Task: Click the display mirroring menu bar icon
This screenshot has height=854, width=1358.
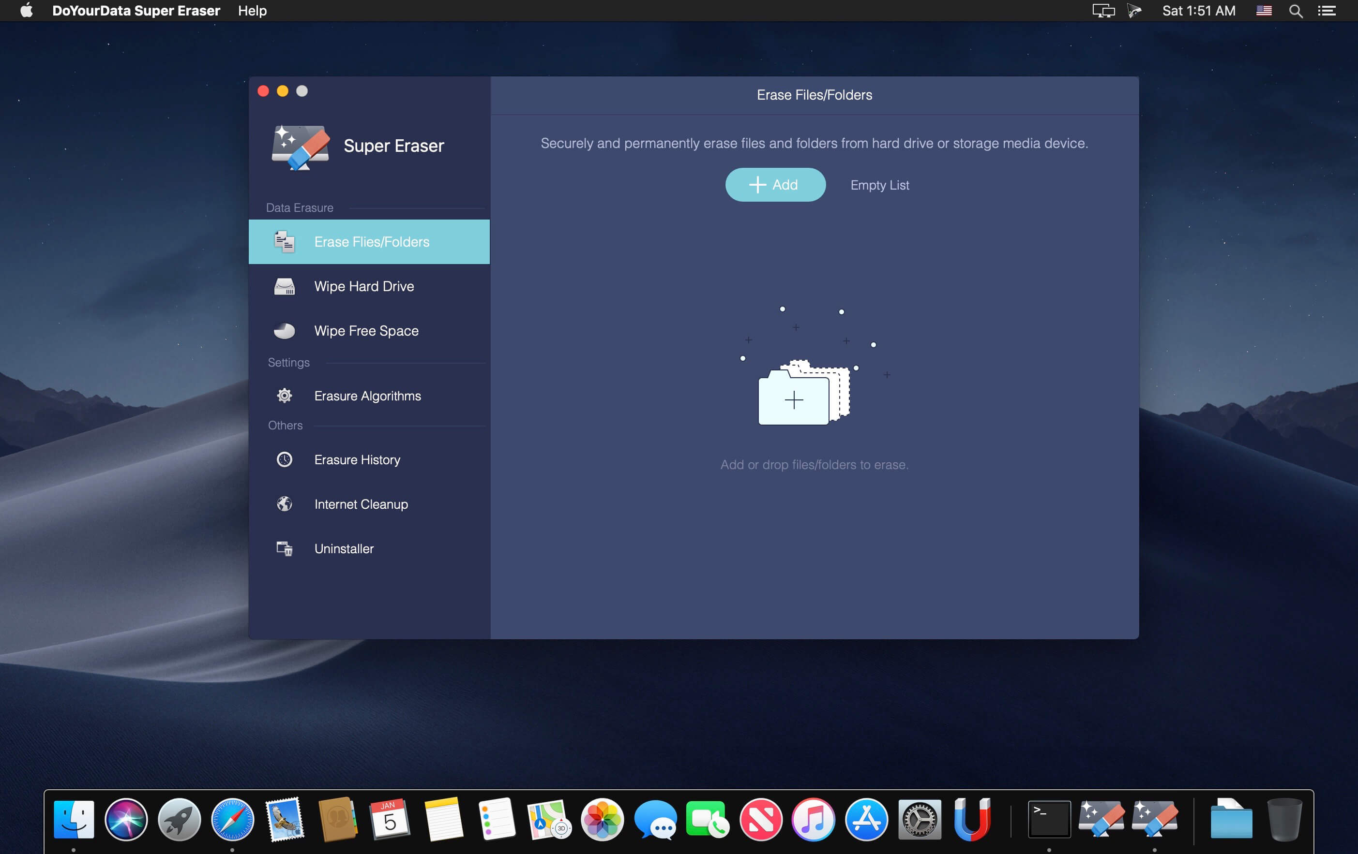Action: [x=1103, y=11]
